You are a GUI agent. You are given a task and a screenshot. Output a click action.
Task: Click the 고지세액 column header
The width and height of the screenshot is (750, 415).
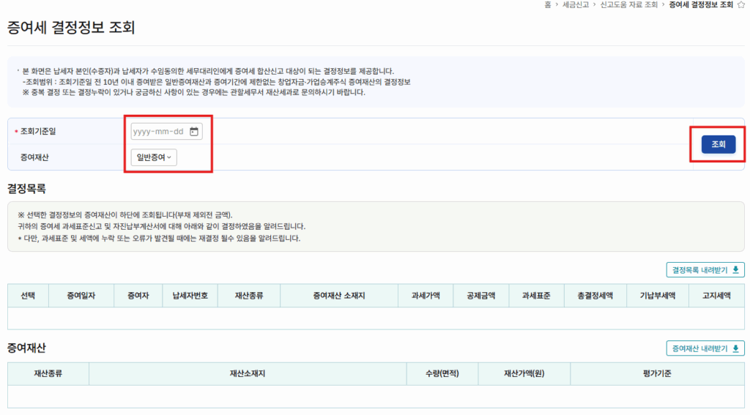click(716, 296)
